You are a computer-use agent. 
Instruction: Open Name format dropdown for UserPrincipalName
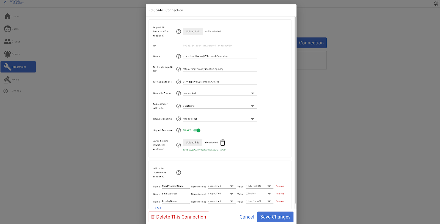click(x=222, y=186)
